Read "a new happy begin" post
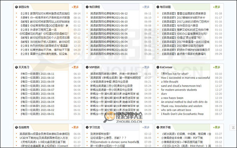 pyautogui.click(x=174, y=98)
